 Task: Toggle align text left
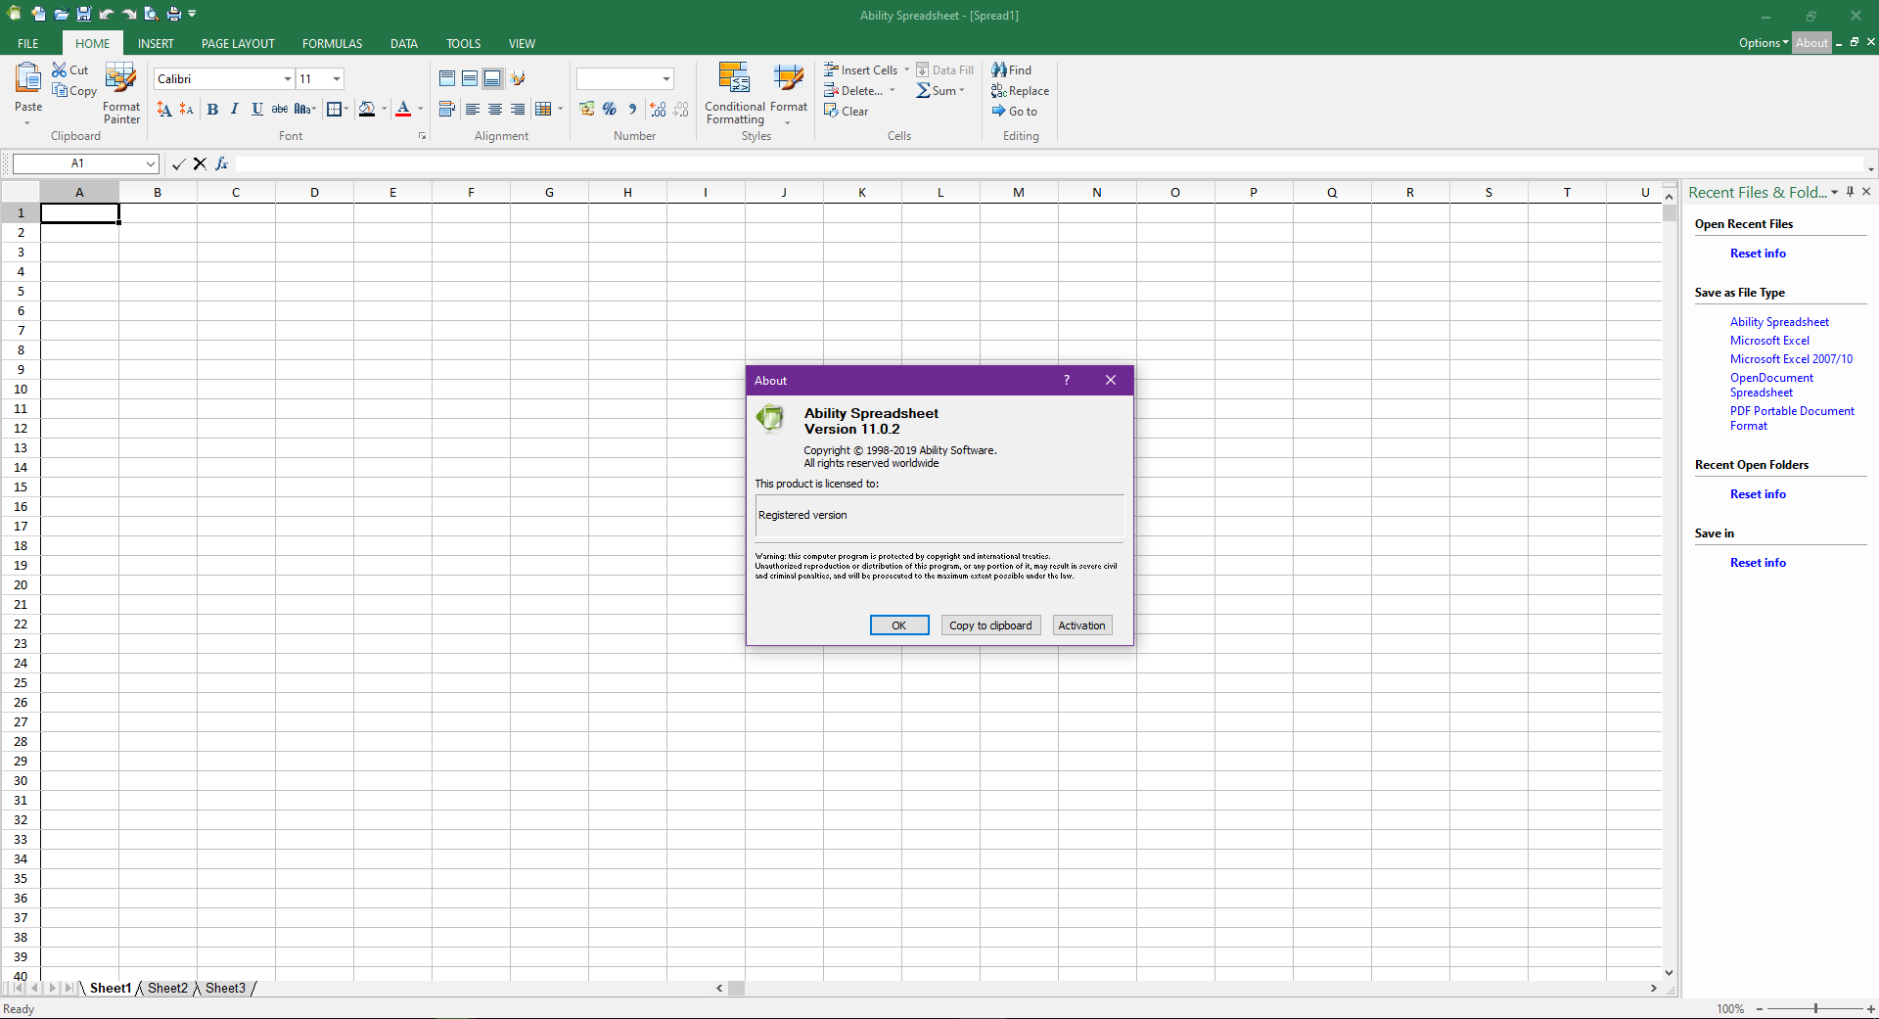point(473,109)
